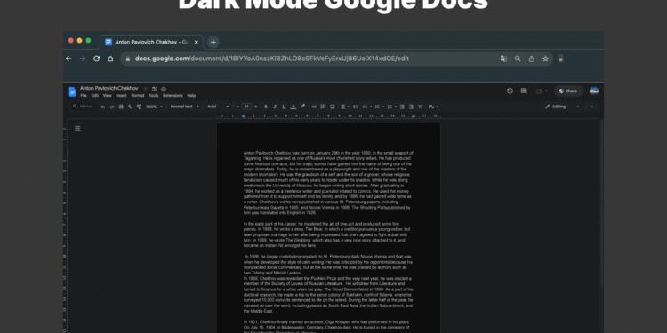Click the share page icon in address bar
This screenshot has width=667, height=333.
point(532,59)
